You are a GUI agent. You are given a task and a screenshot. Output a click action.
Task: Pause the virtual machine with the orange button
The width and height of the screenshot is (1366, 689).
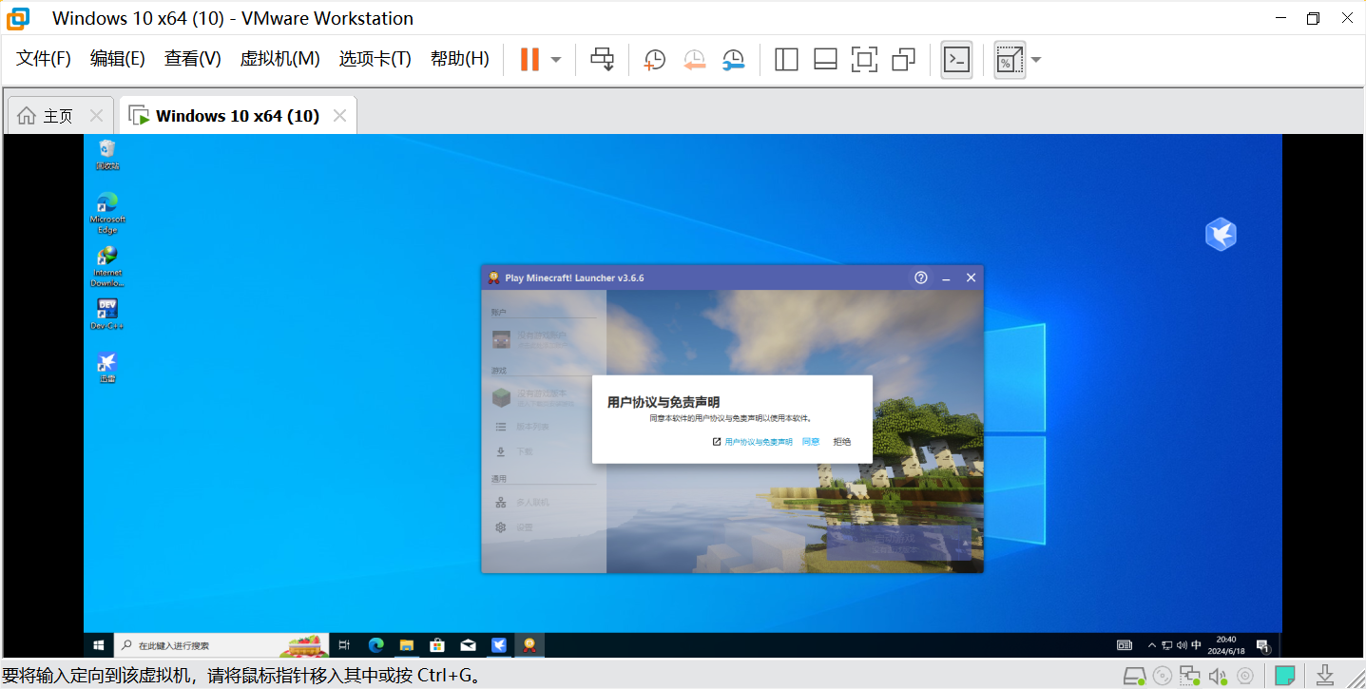point(529,59)
